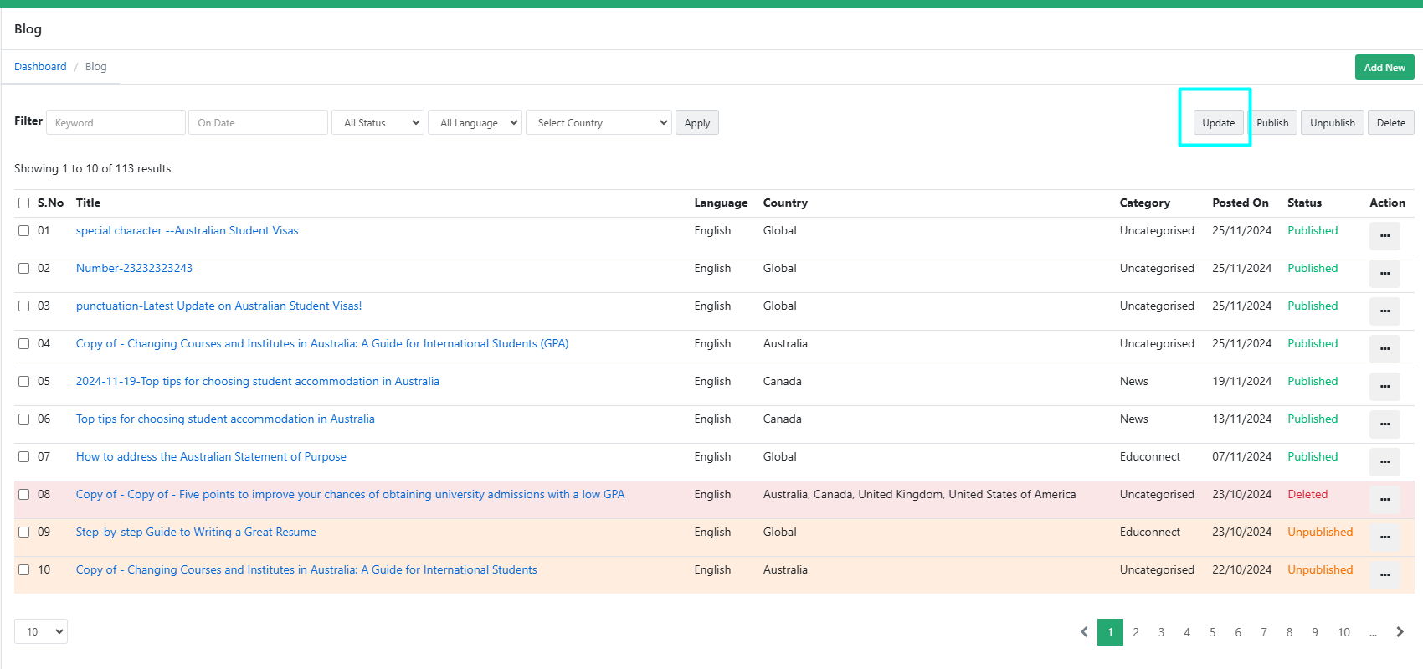Navigate to Dashboard breadcrumb
The width and height of the screenshot is (1423, 669).
click(40, 67)
